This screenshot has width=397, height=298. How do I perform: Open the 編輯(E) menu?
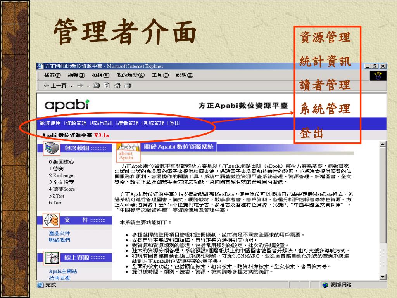coord(76,75)
